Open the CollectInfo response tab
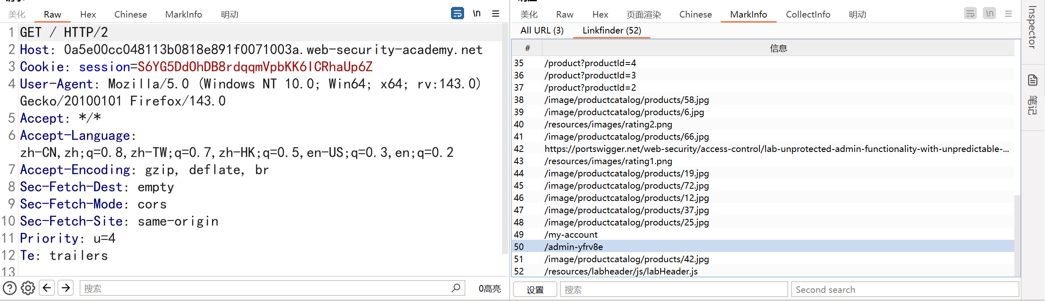 point(808,14)
